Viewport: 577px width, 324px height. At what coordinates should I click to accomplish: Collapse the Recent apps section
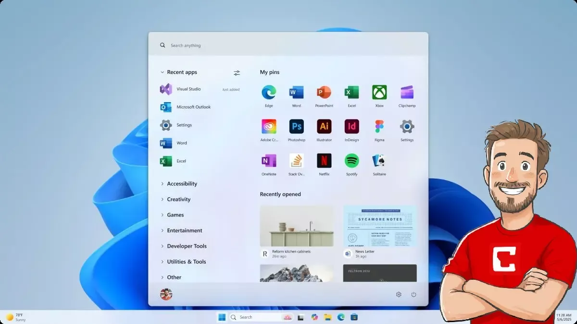[162, 72]
